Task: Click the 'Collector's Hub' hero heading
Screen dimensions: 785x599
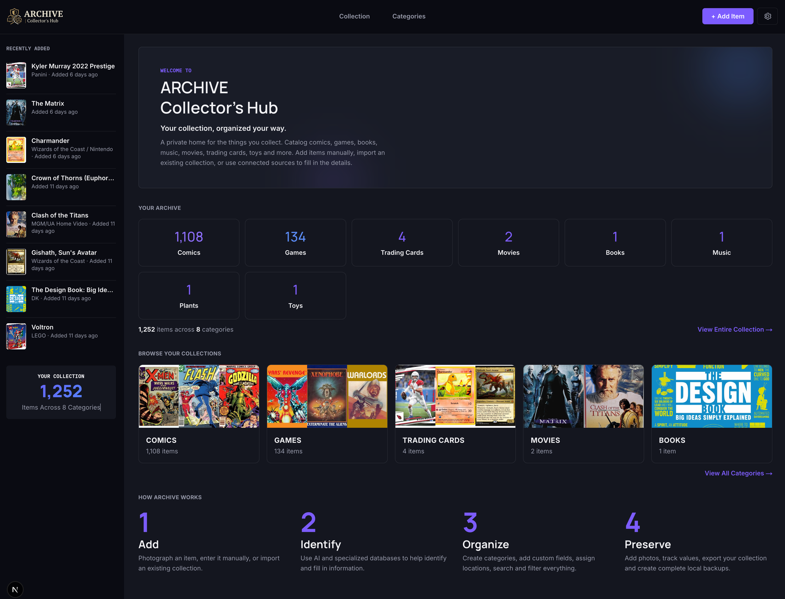Action: 219,108
